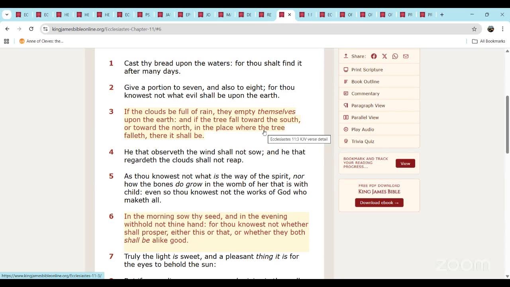Click the Trivia Quiz ribbon icon
Screen dimensions: 510x287
pyautogui.click(x=346, y=141)
